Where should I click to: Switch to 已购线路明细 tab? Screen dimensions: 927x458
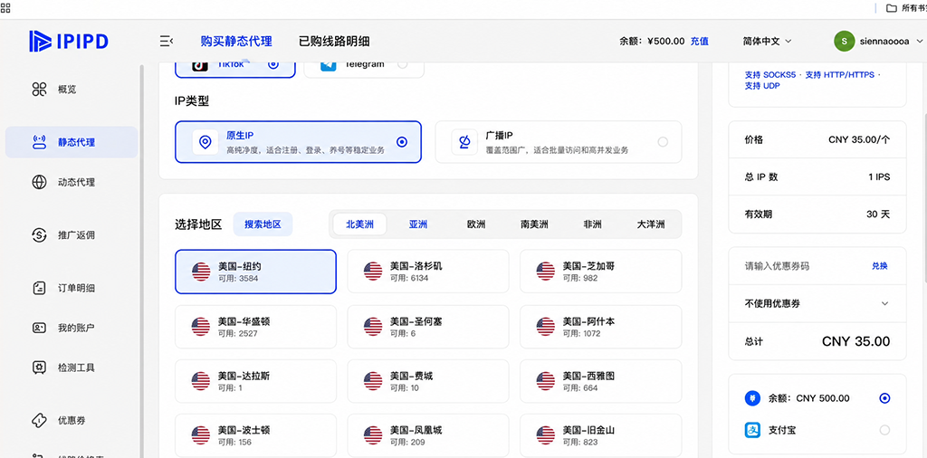335,42
